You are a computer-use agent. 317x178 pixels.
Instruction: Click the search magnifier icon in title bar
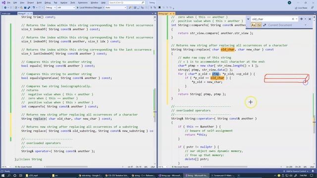tap(143, 2)
